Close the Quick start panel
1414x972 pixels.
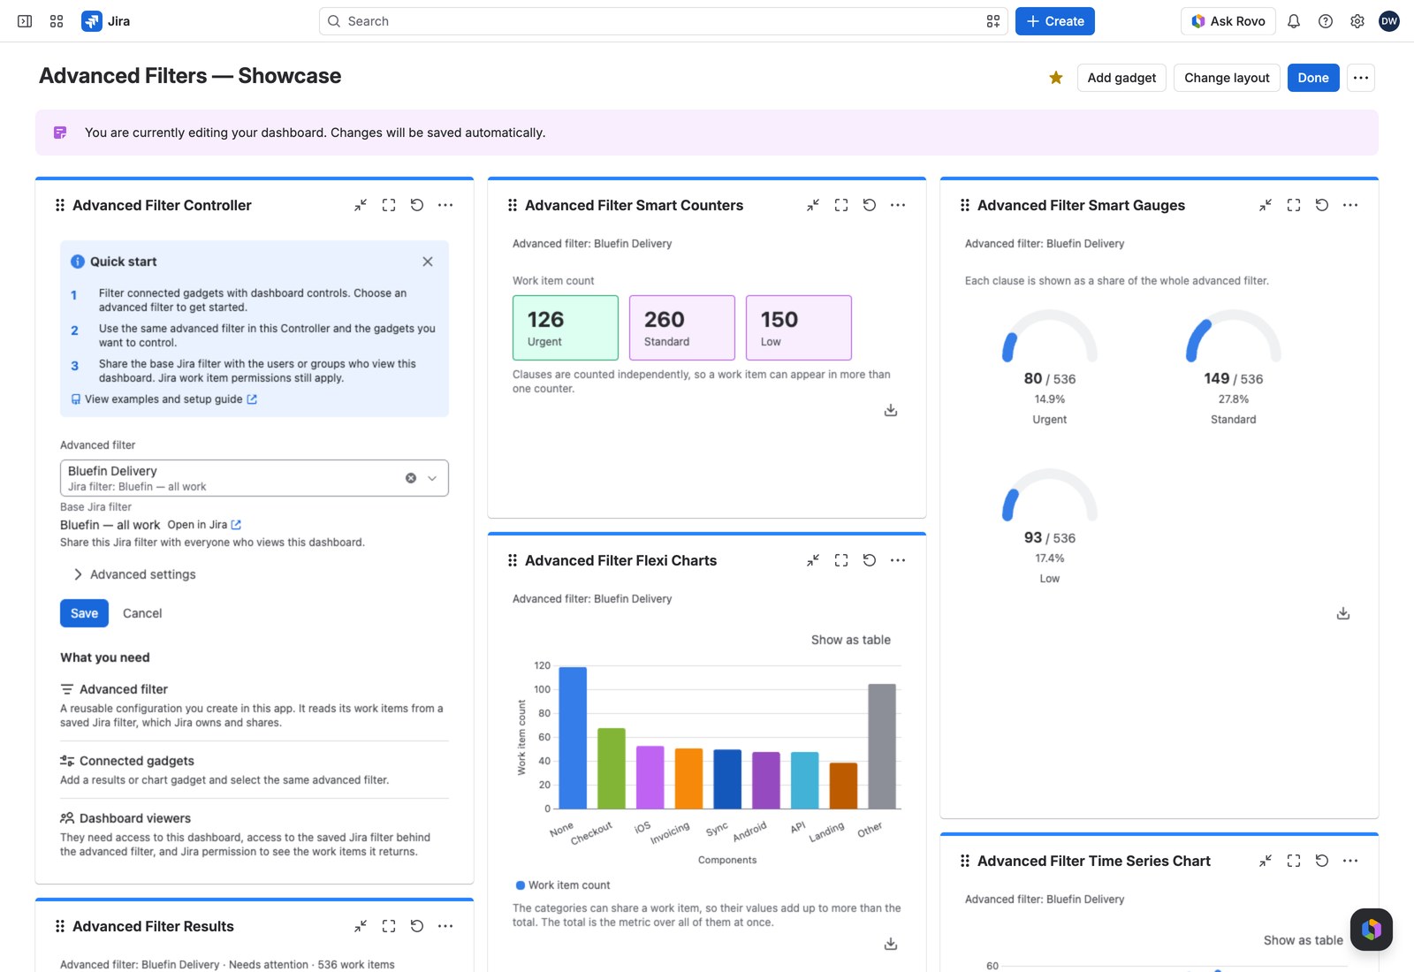pos(428,262)
